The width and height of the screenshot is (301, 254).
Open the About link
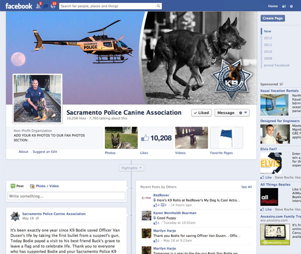coord(24,151)
